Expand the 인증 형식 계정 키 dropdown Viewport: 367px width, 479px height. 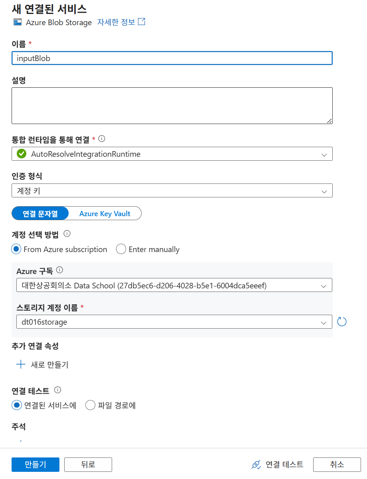click(172, 191)
